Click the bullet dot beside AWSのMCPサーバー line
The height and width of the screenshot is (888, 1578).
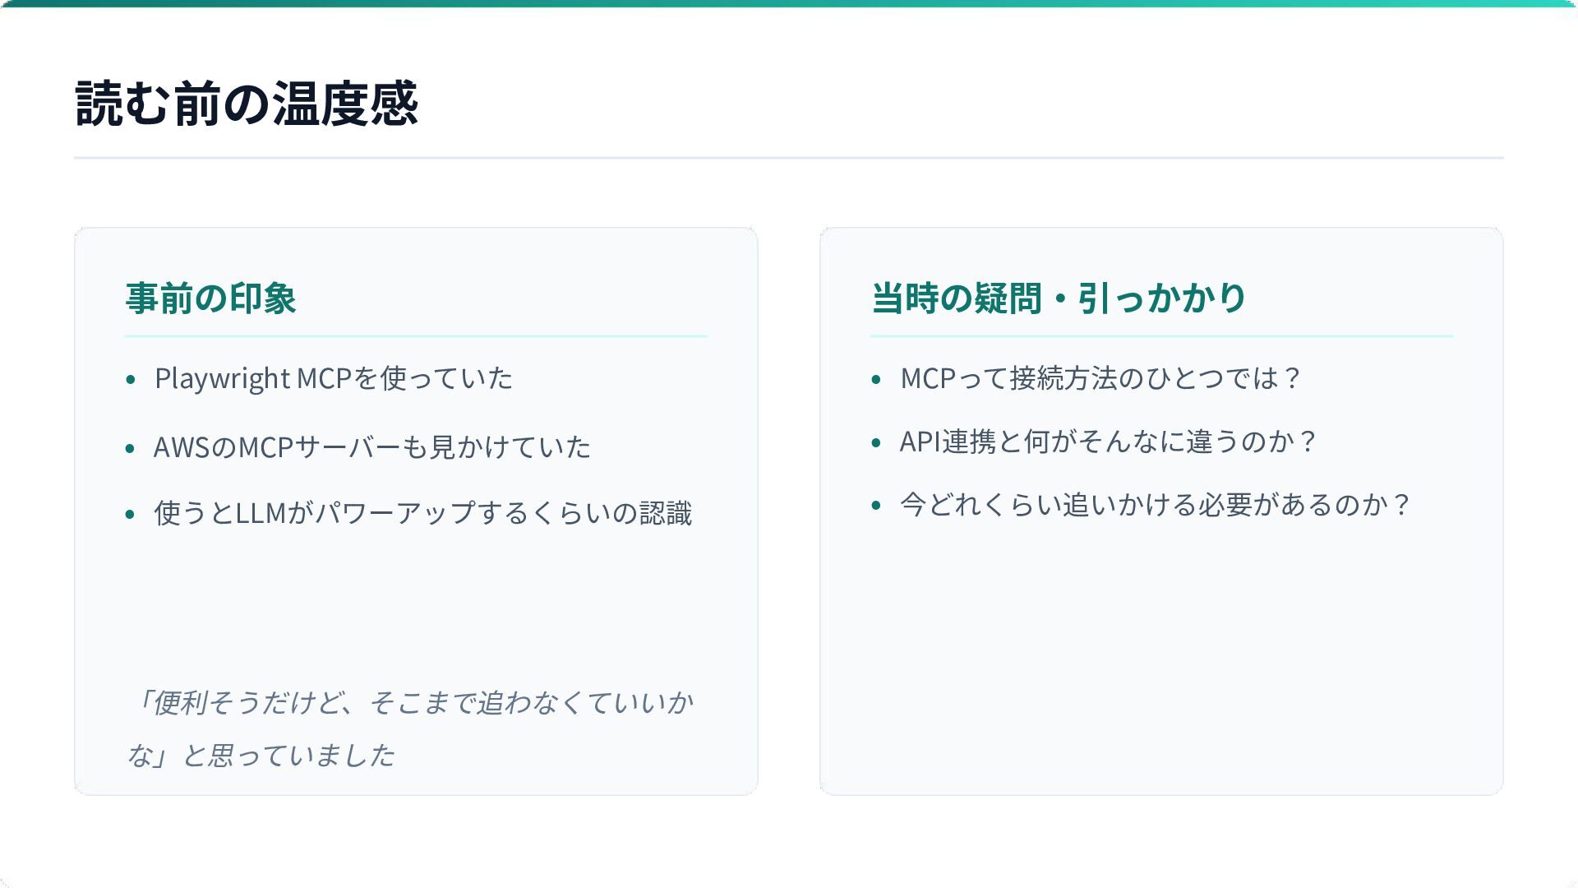(x=131, y=449)
